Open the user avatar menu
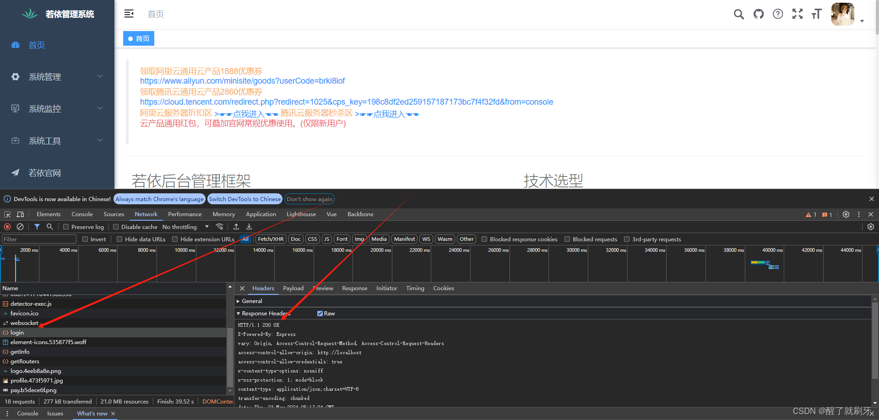Image resolution: width=879 pixels, height=420 pixels. 843,14
